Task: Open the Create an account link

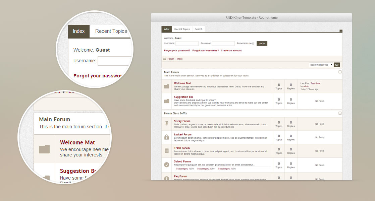Action: click(231, 51)
